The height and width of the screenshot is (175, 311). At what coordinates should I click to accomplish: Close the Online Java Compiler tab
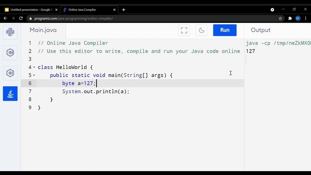click(114, 10)
